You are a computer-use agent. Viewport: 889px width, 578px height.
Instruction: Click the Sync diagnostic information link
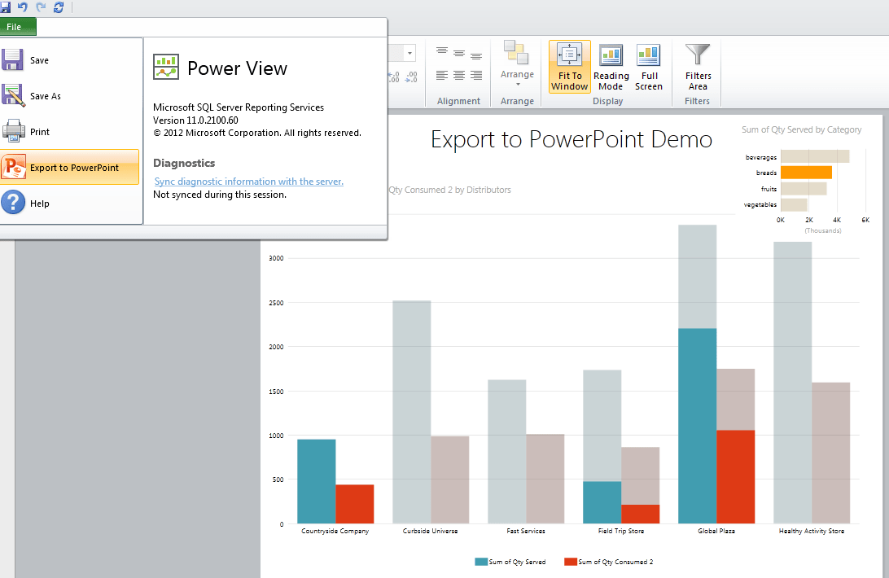click(x=247, y=181)
